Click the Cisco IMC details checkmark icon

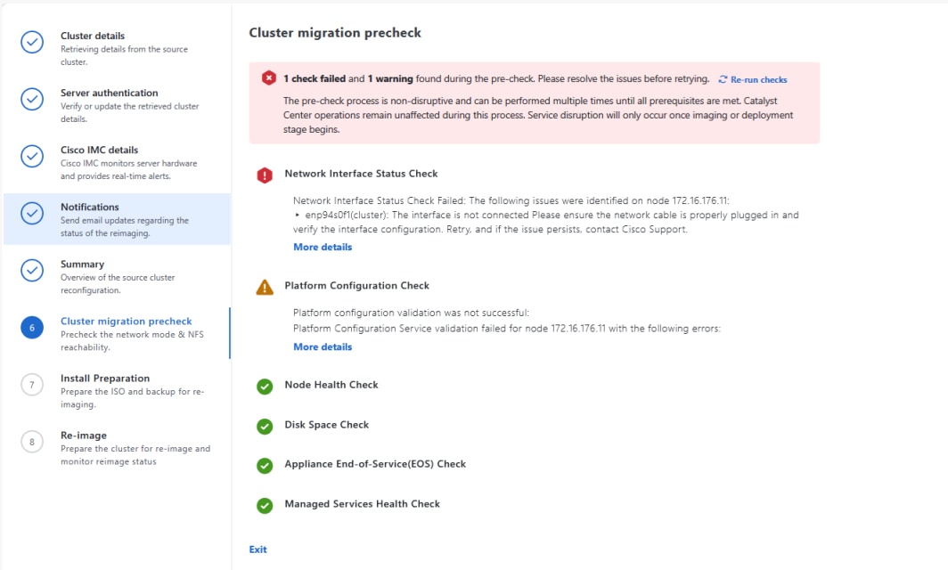coord(32,156)
